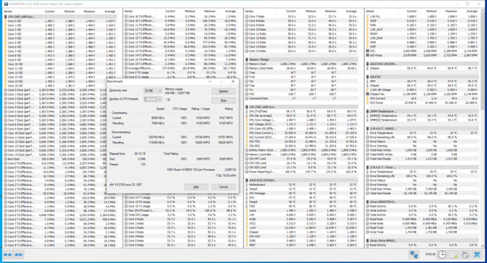Screen dimensions: 487x263
Task: Open sensor settings wrench-gear icon
Action: pos(465,255)
